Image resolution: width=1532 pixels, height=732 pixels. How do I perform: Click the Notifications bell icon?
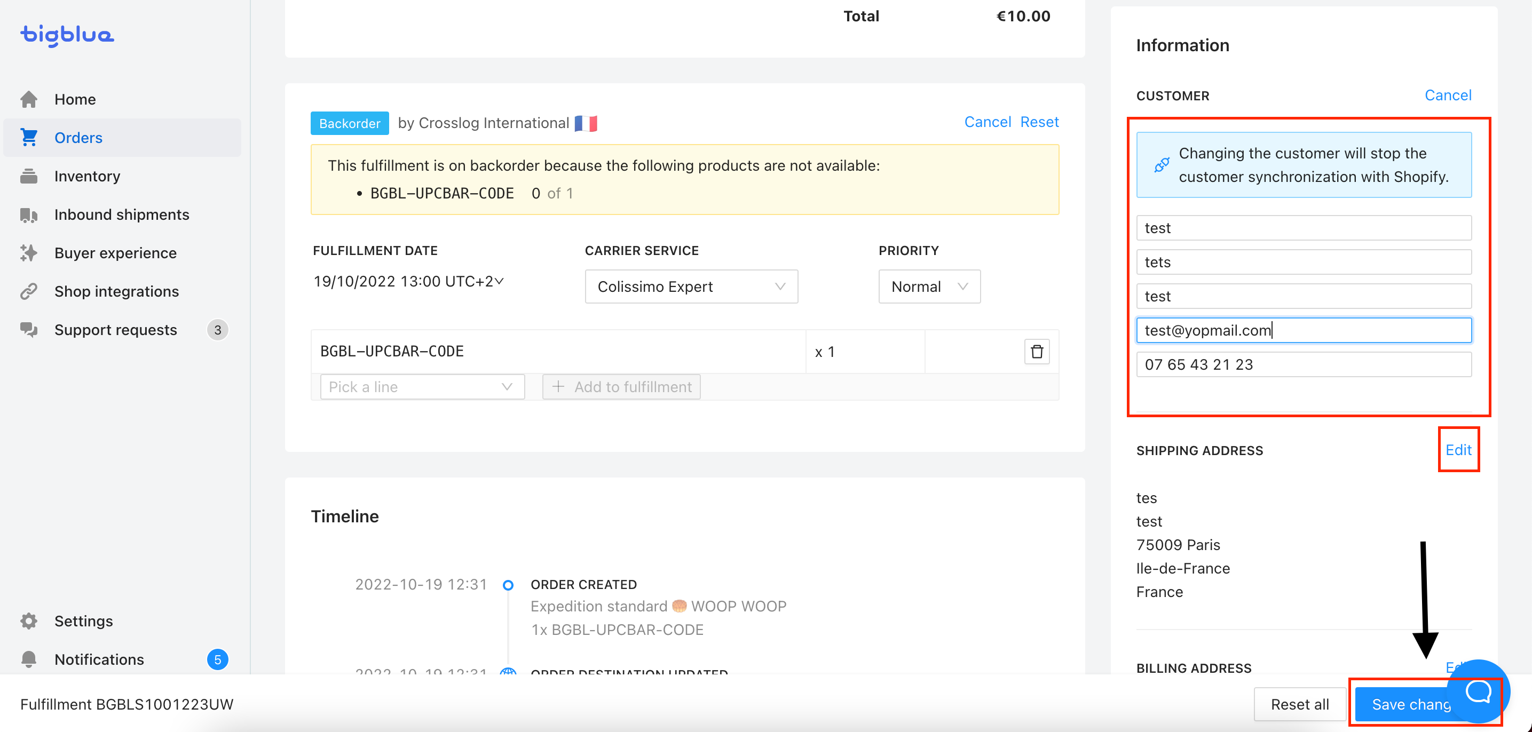point(28,659)
